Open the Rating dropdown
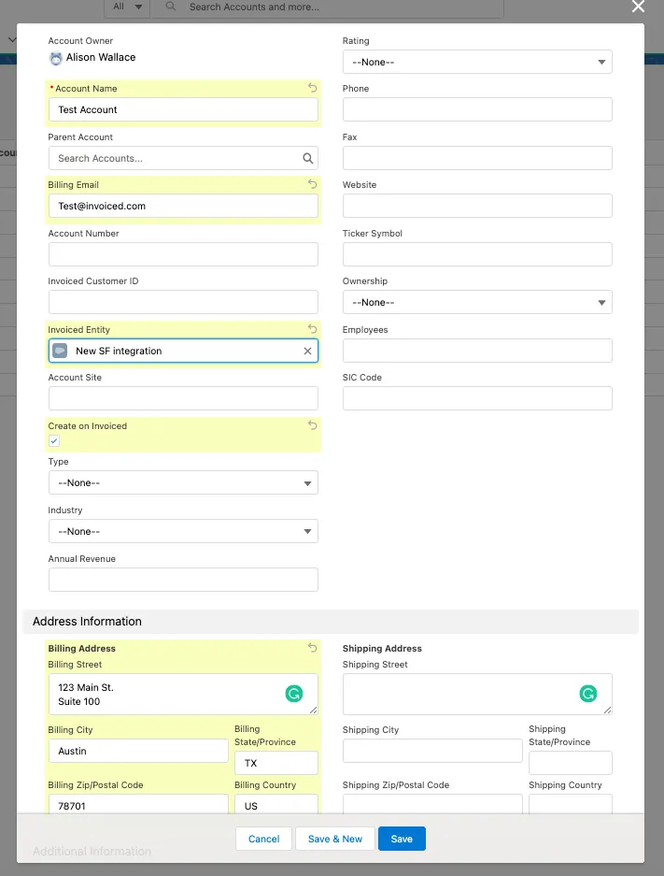 [477, 62]
